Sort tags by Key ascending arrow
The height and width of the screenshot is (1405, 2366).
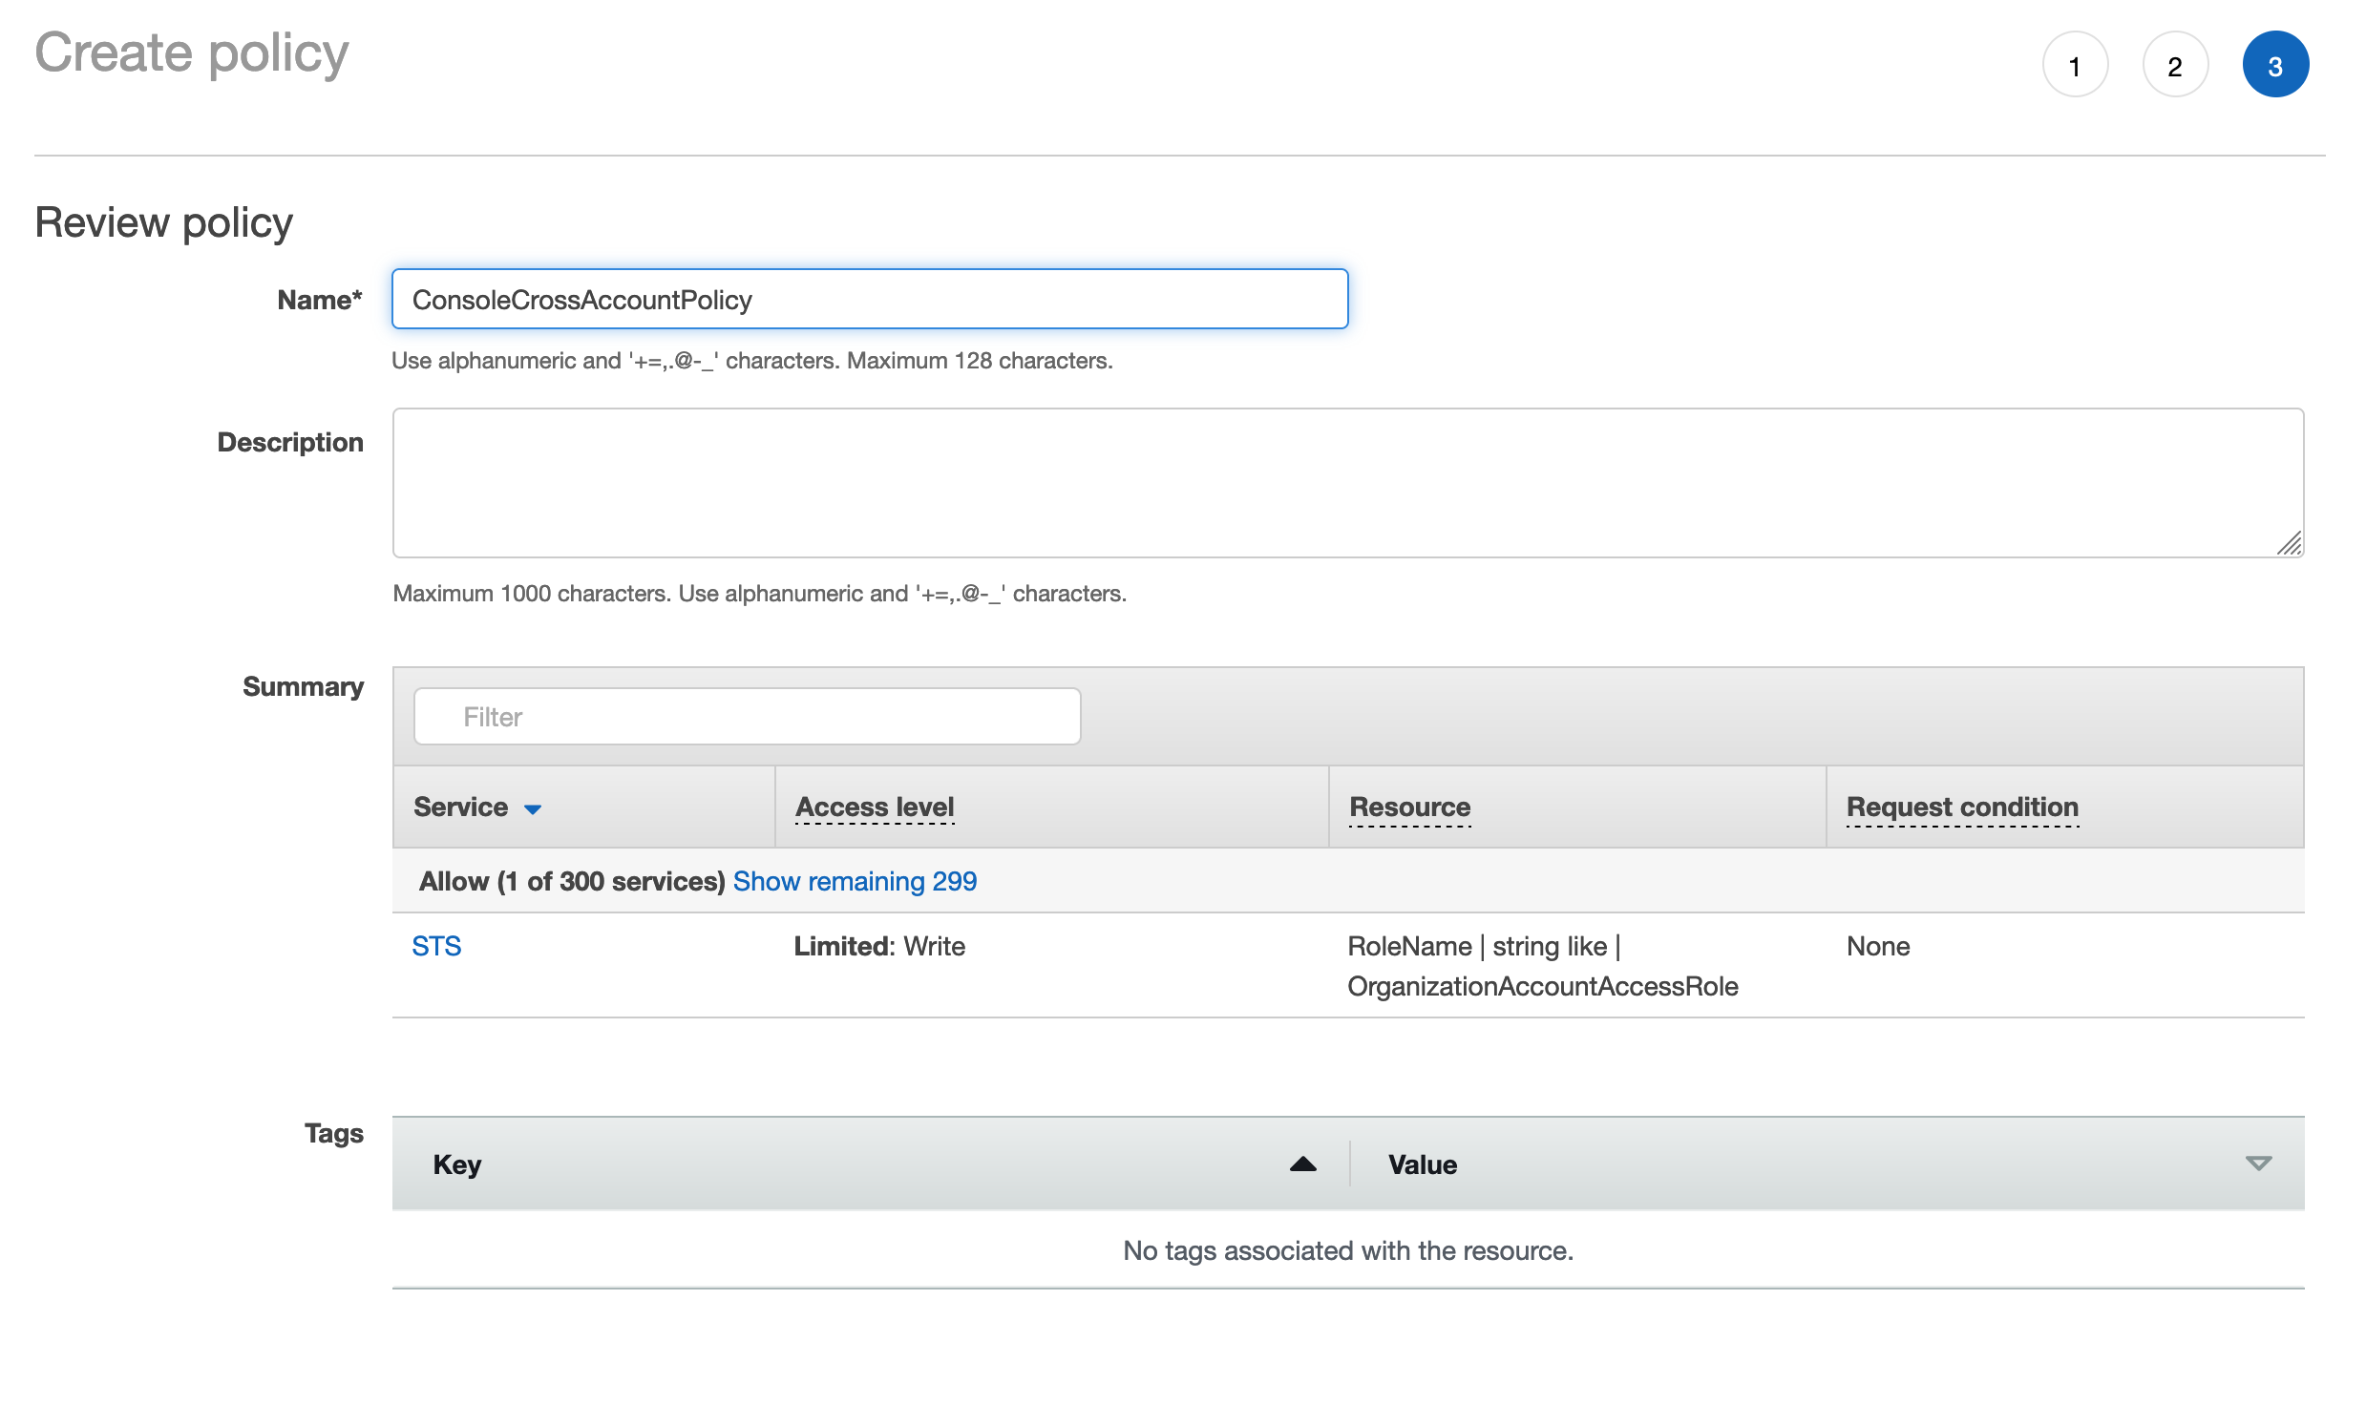click(x=1302, y=1164)
